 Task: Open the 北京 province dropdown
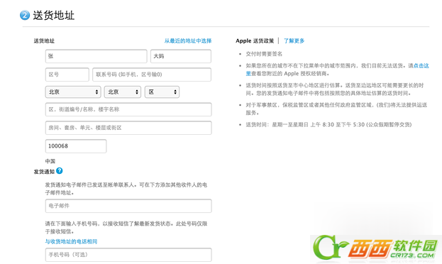[x=73, y=92]
